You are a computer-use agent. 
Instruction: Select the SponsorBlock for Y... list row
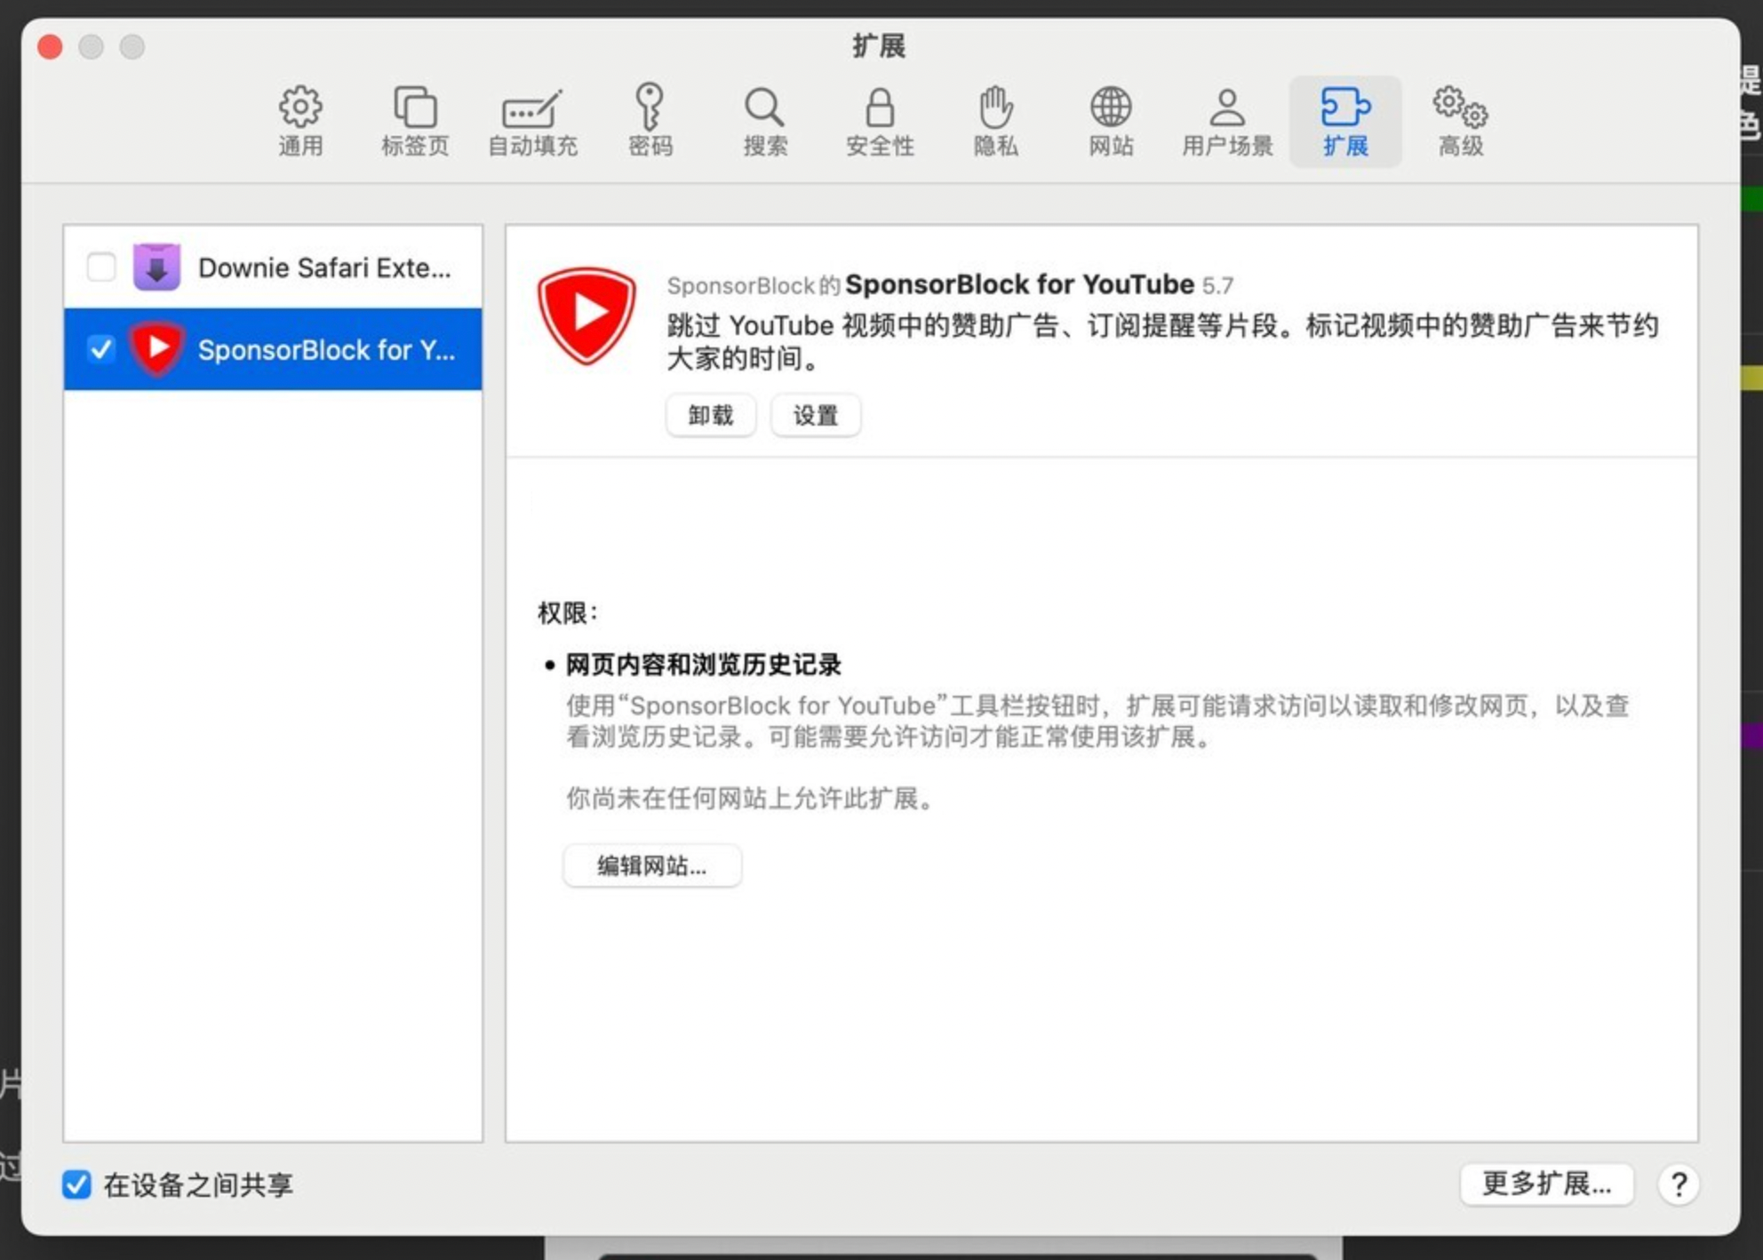tap(274, 349)
